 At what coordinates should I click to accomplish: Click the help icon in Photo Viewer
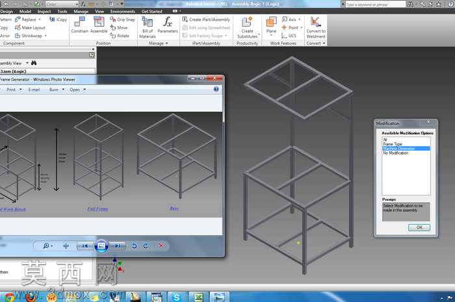point(216,89)
